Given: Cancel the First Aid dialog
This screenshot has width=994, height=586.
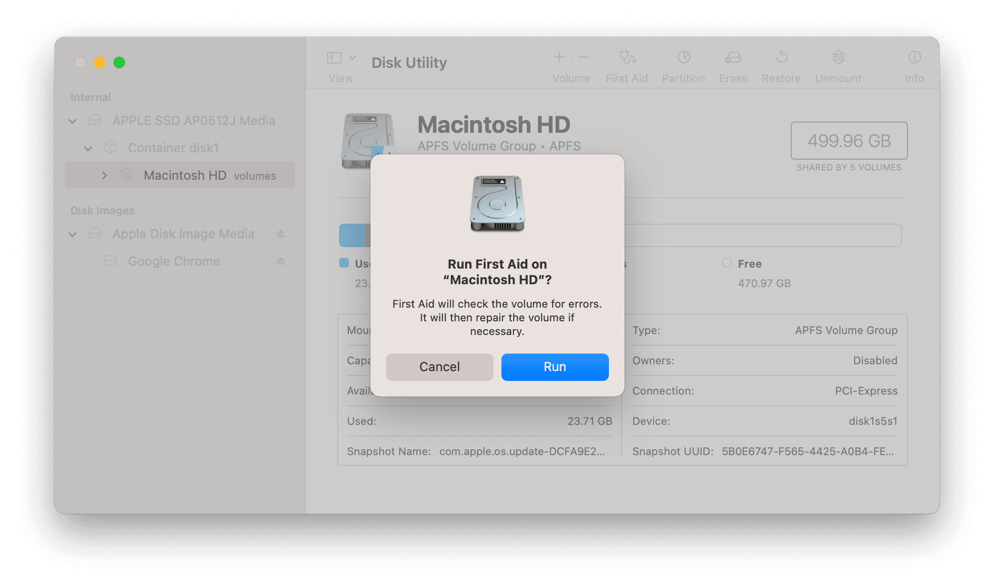Looking at the screenshot, I should (439, 367).
